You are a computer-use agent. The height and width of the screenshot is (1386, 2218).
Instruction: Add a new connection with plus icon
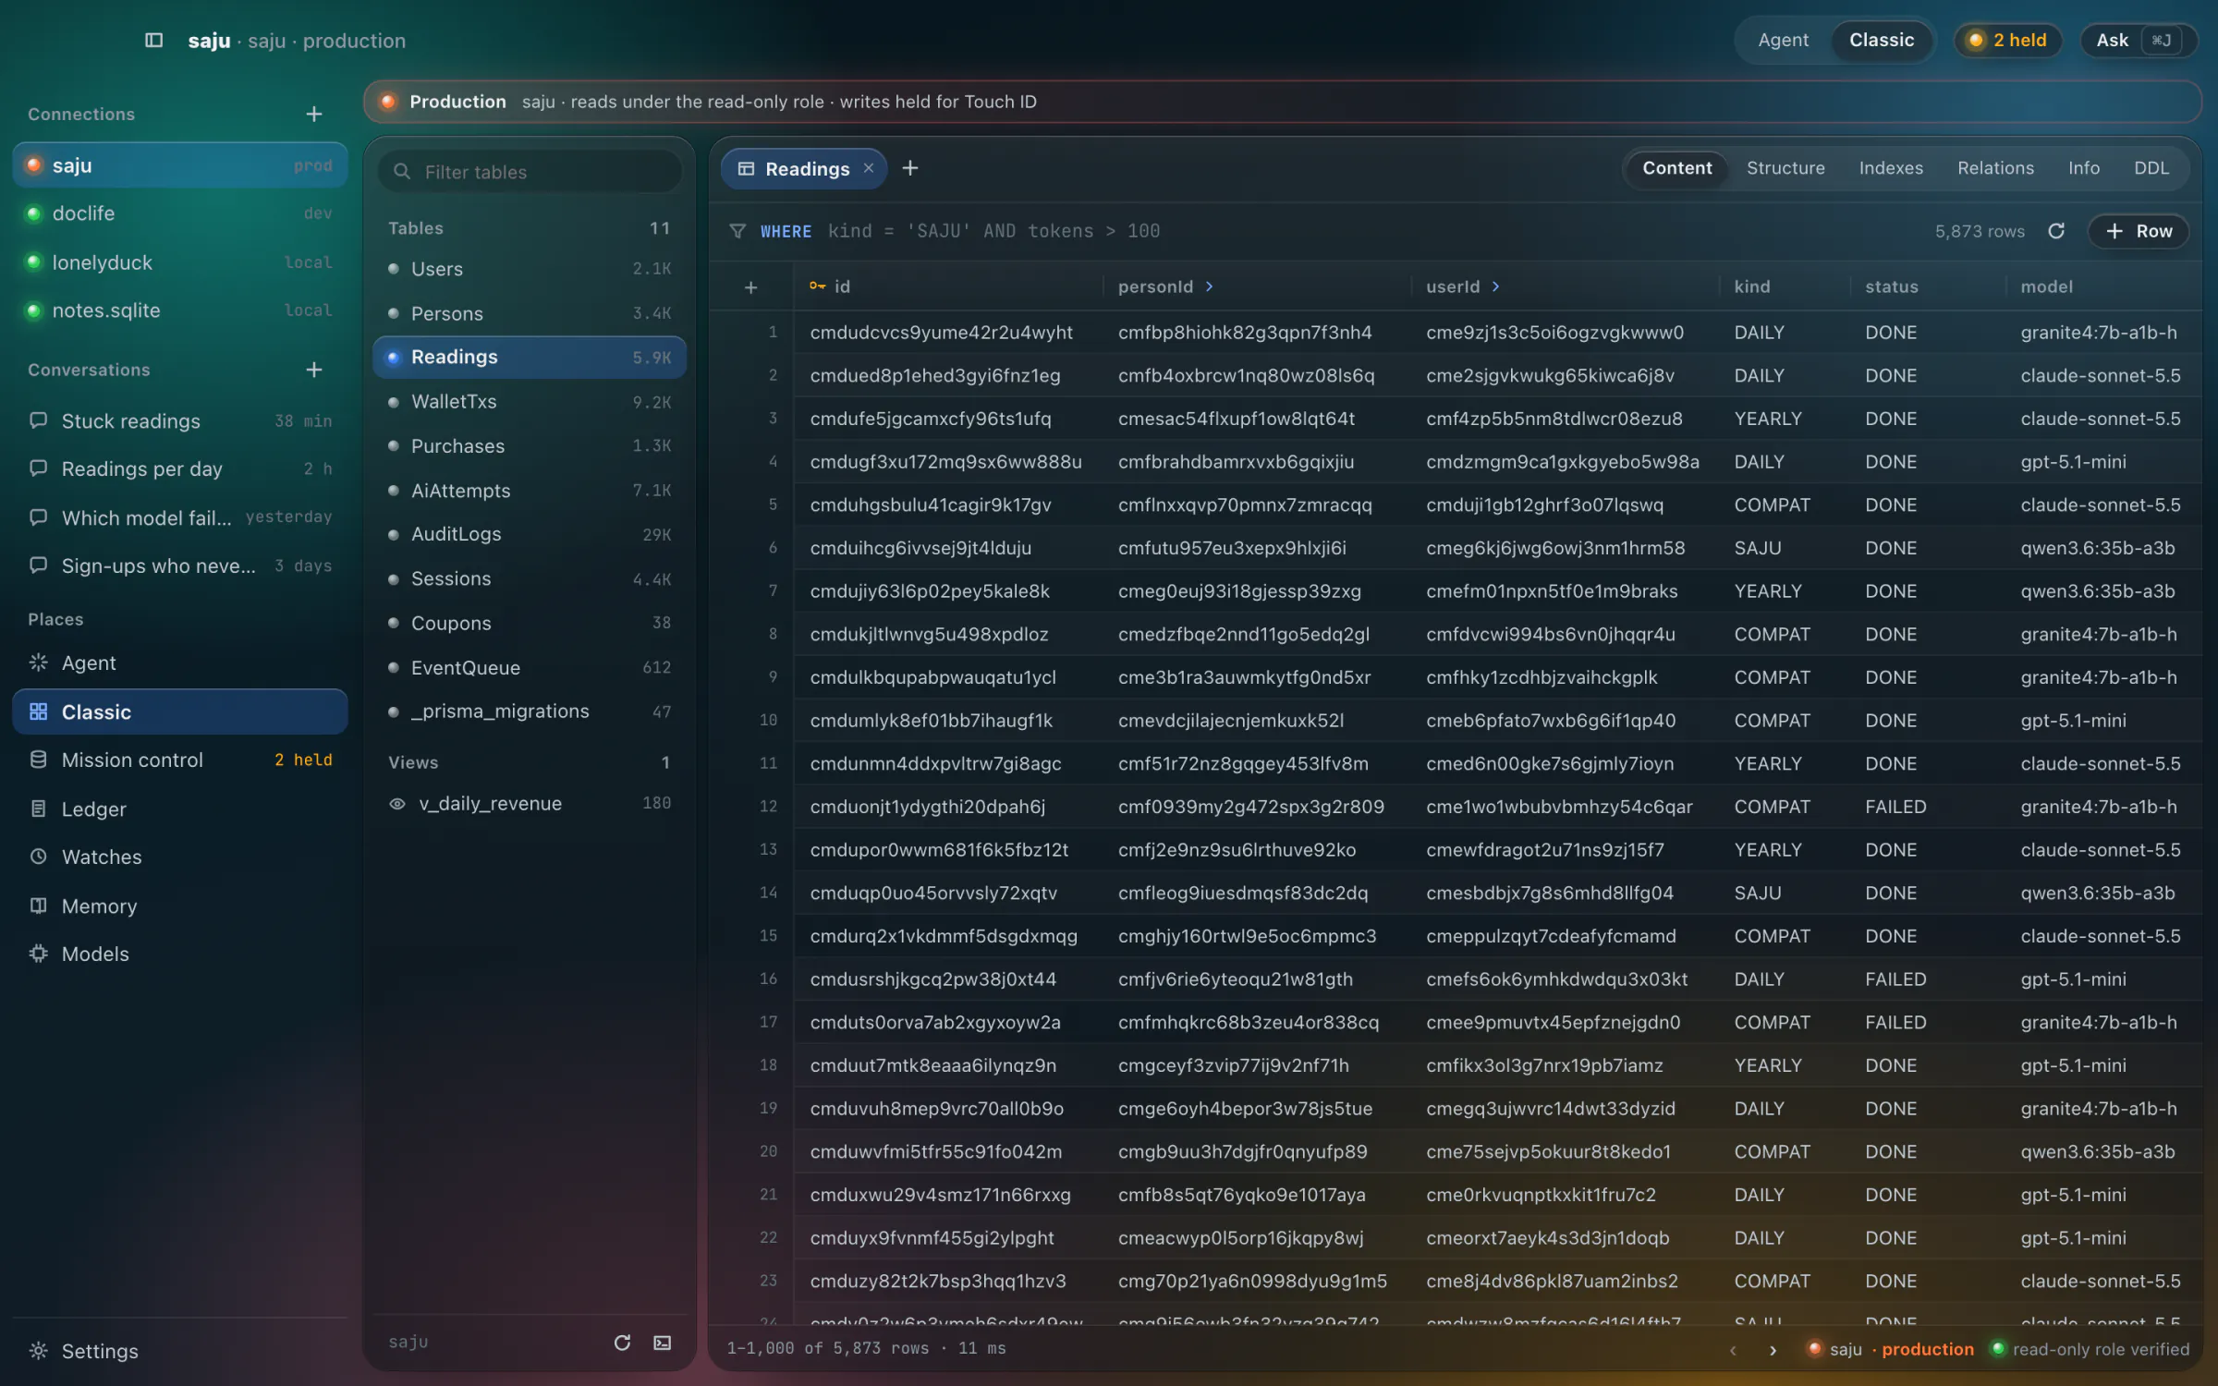[314, 114]
